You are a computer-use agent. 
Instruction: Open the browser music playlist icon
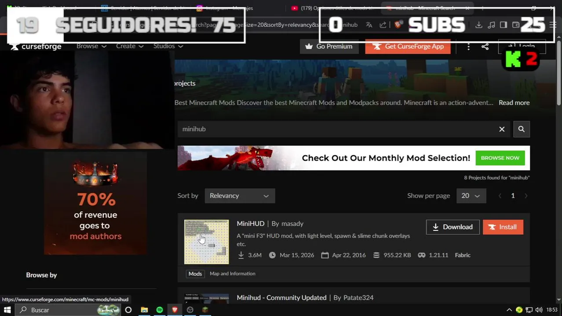492,25
